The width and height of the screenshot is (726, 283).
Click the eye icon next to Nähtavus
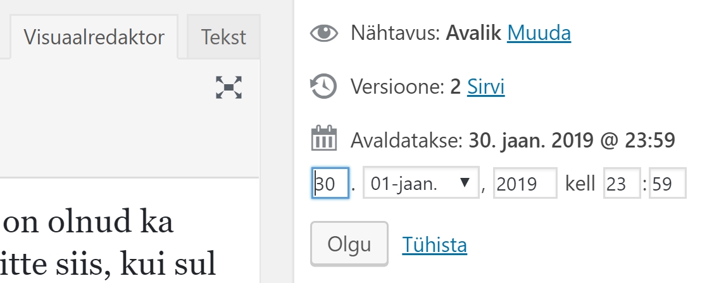pos(325,33)
